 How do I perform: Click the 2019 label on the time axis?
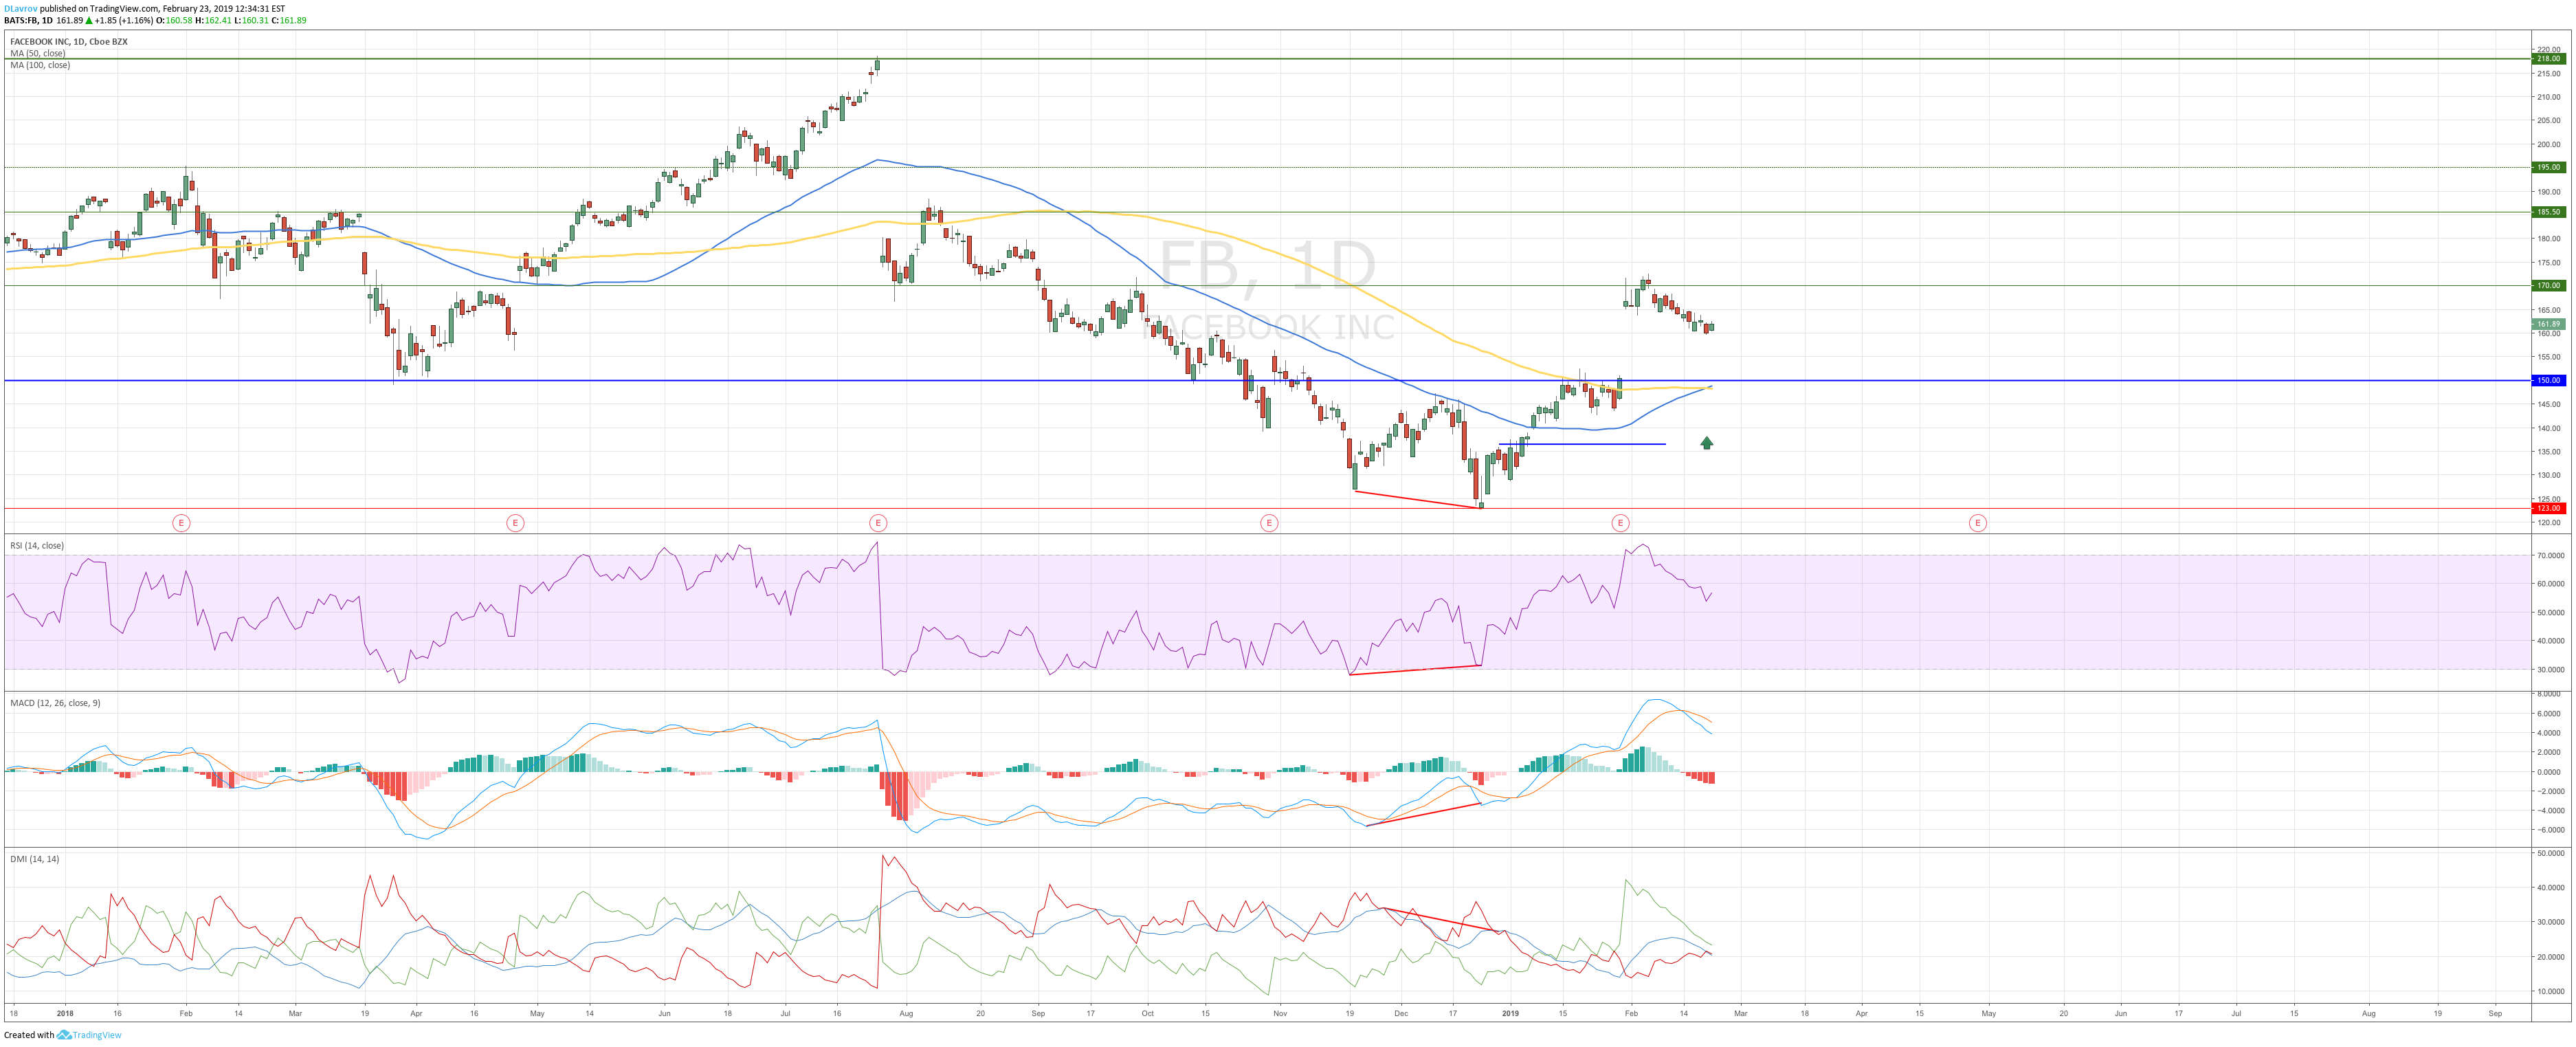coord(1510,1013)
